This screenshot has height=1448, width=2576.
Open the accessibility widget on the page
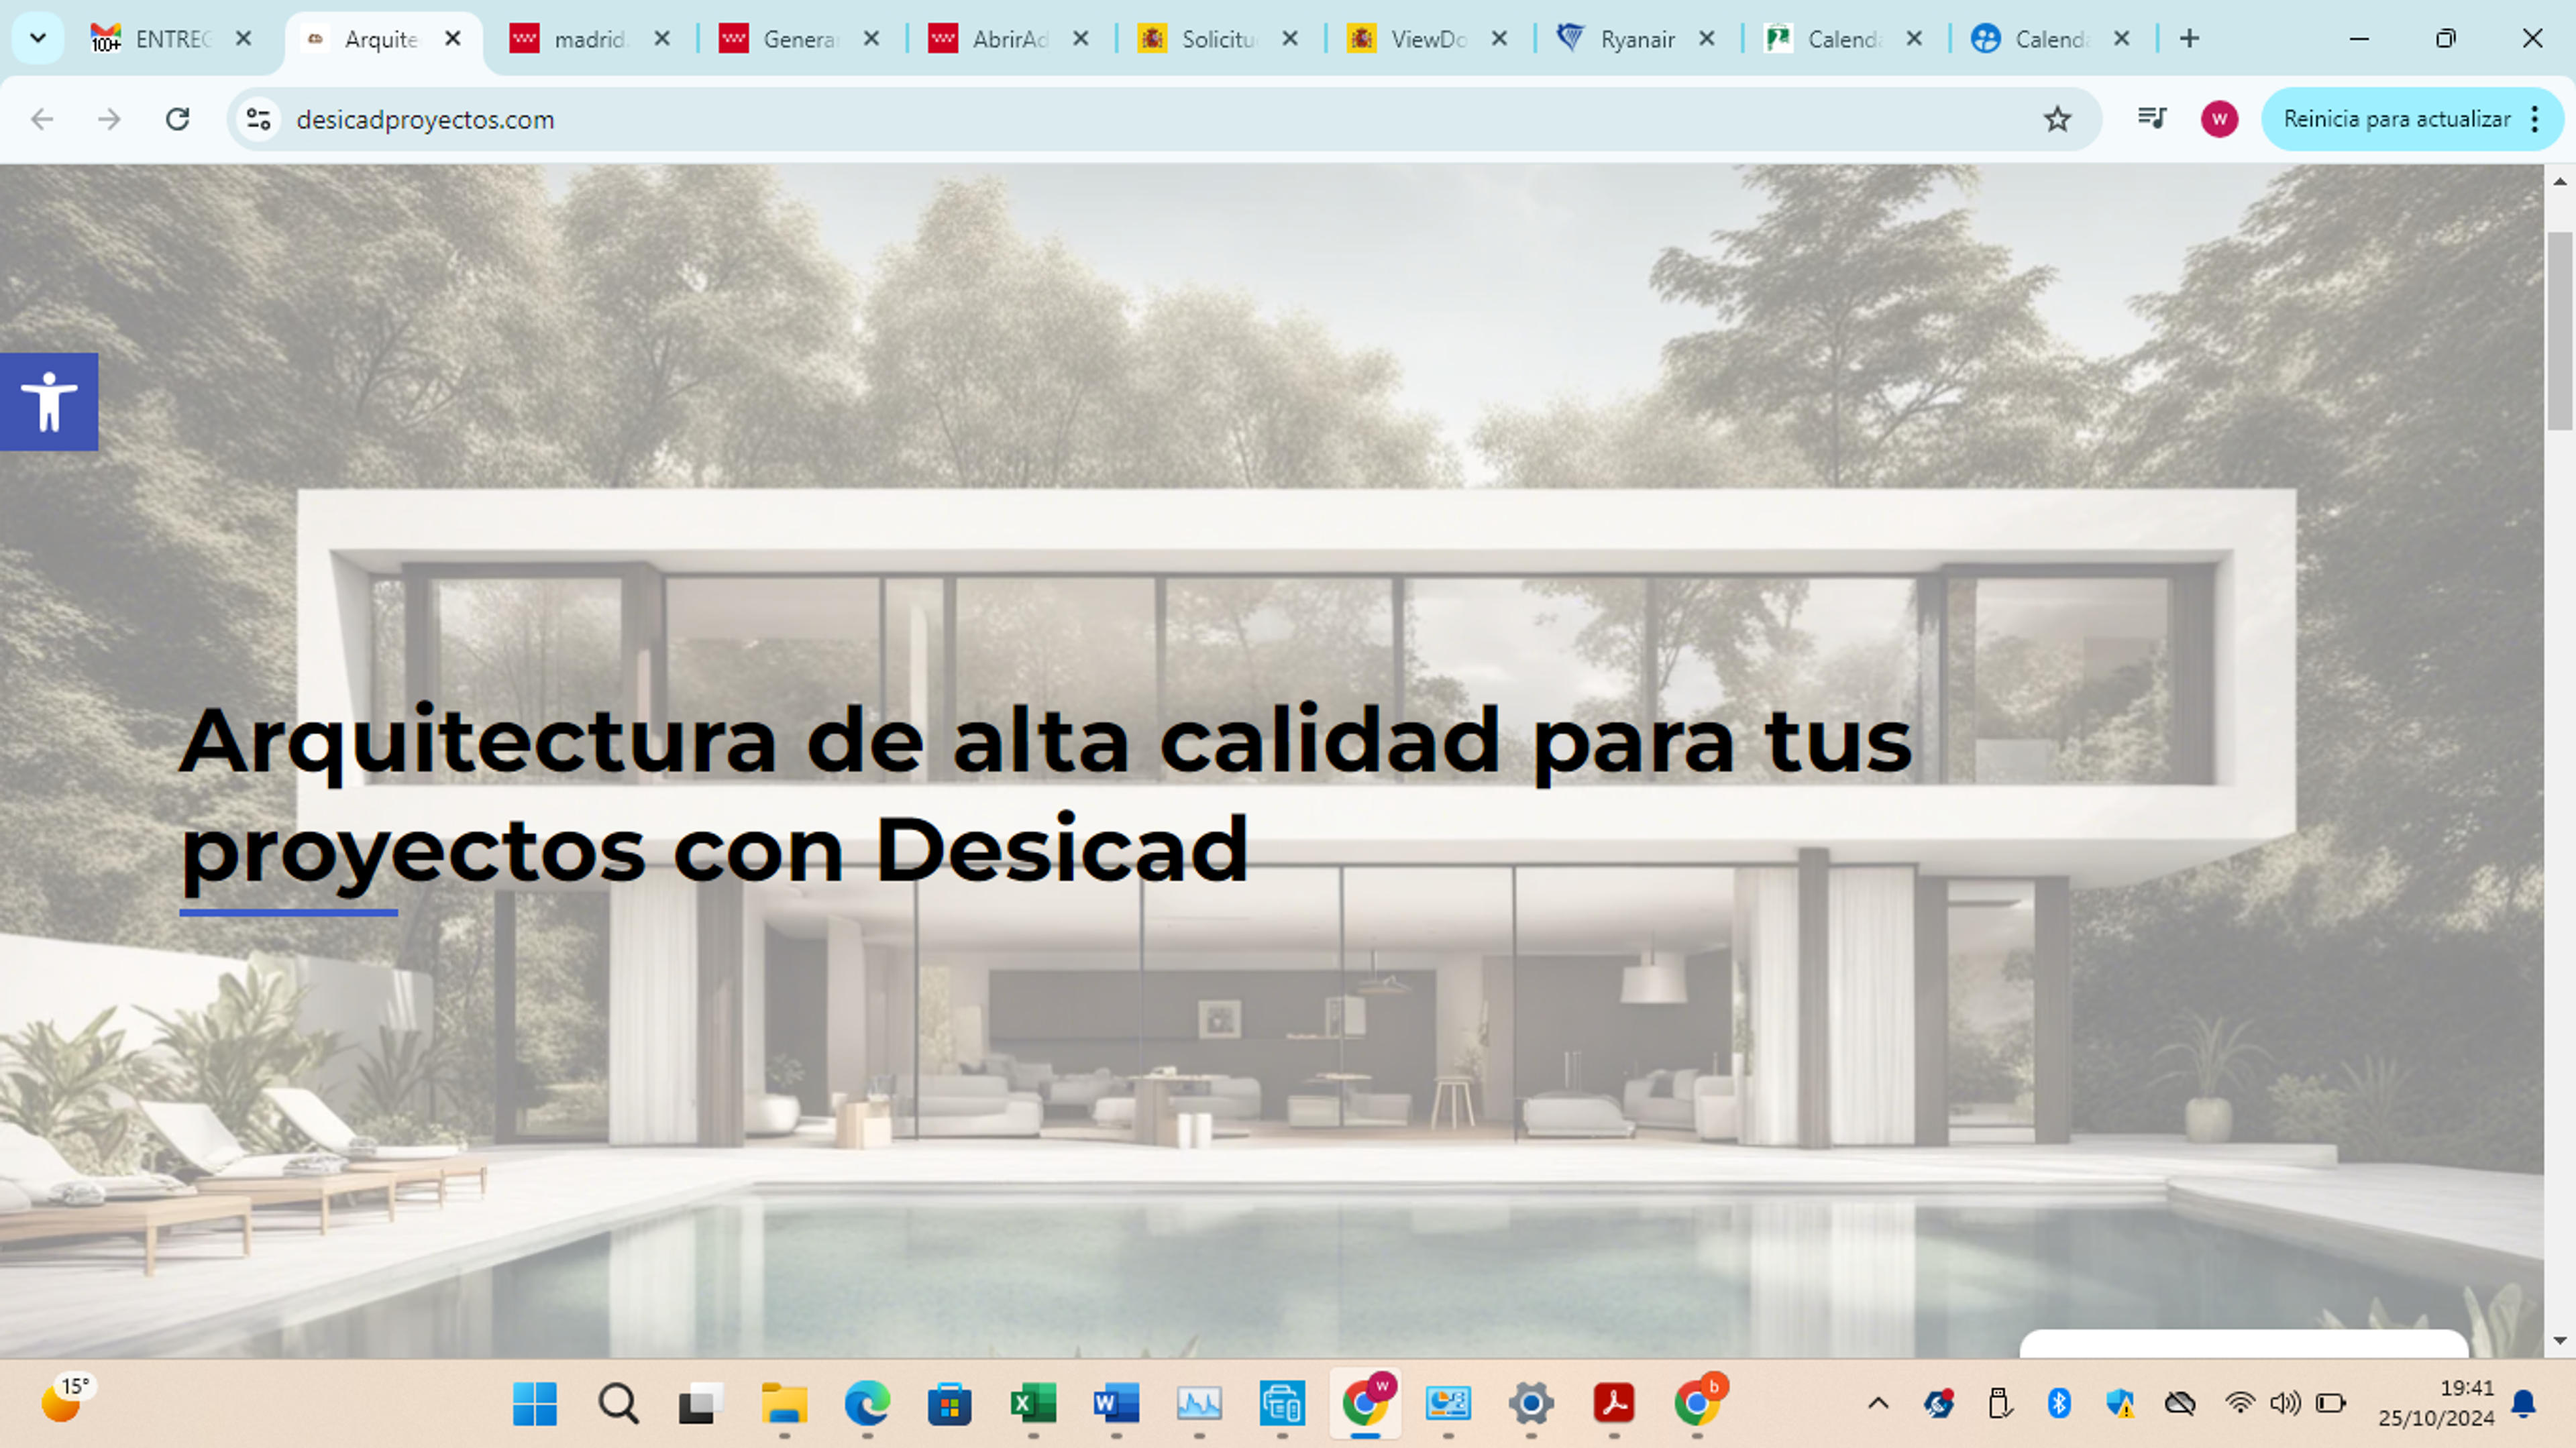click(x=49, y=402)
